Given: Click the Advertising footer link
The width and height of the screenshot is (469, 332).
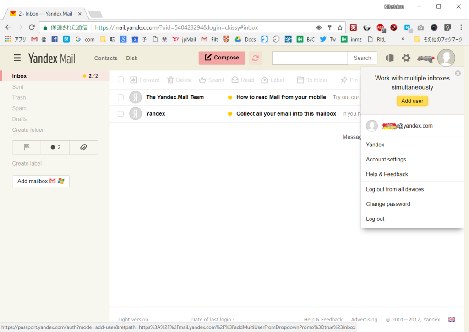Looking at the screenshot, I should tap(364, 320).
